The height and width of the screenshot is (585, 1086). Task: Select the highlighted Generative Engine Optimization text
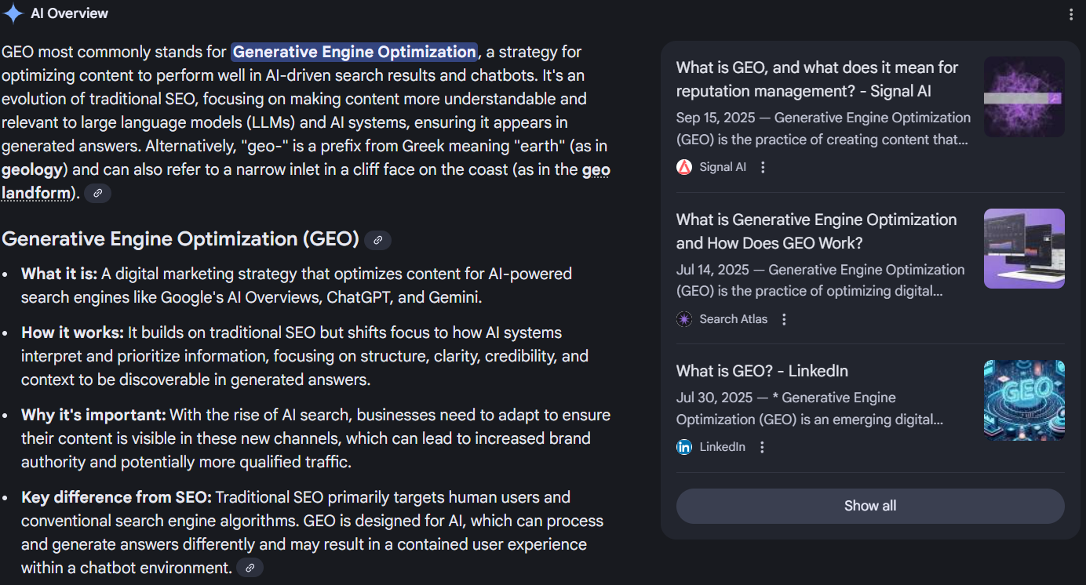[354, 52]
